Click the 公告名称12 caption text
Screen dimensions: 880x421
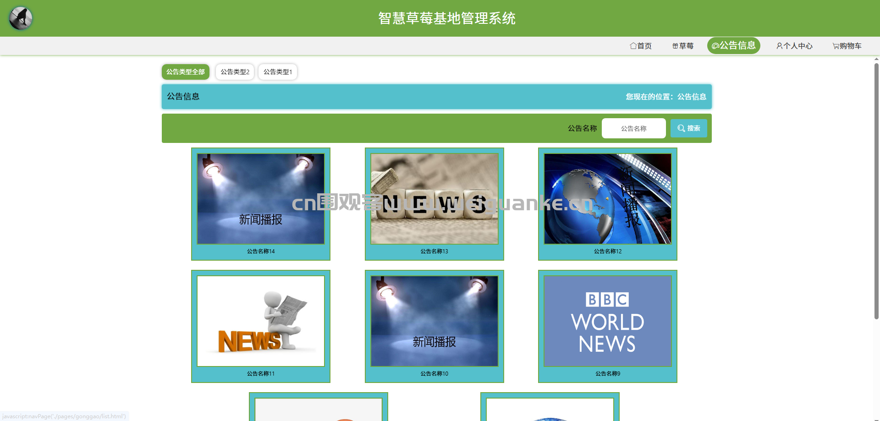point(608,252)
